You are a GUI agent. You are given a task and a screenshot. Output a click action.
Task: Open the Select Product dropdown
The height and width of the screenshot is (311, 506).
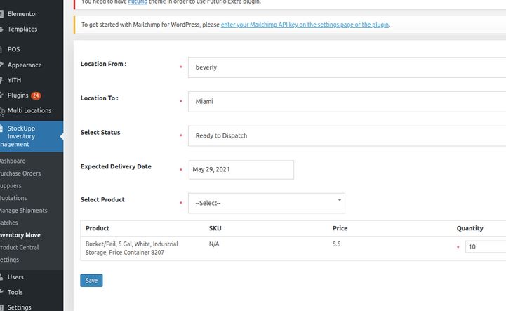pos(266,203)
